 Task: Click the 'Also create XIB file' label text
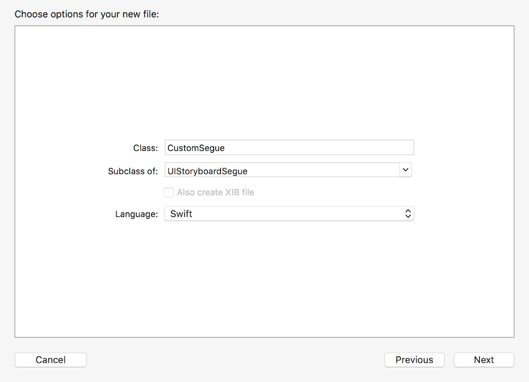pos(215,192)
